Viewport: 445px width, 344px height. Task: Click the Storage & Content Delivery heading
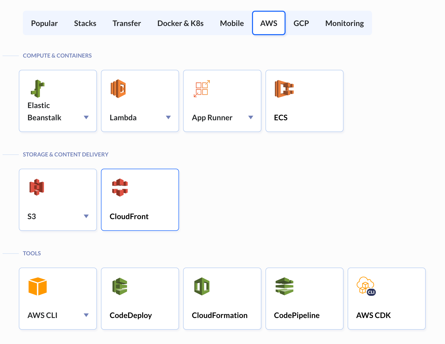point(66,154)
